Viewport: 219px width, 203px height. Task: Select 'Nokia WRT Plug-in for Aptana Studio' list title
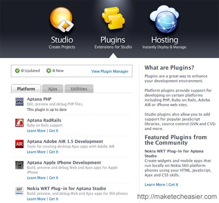click(66, 189)
